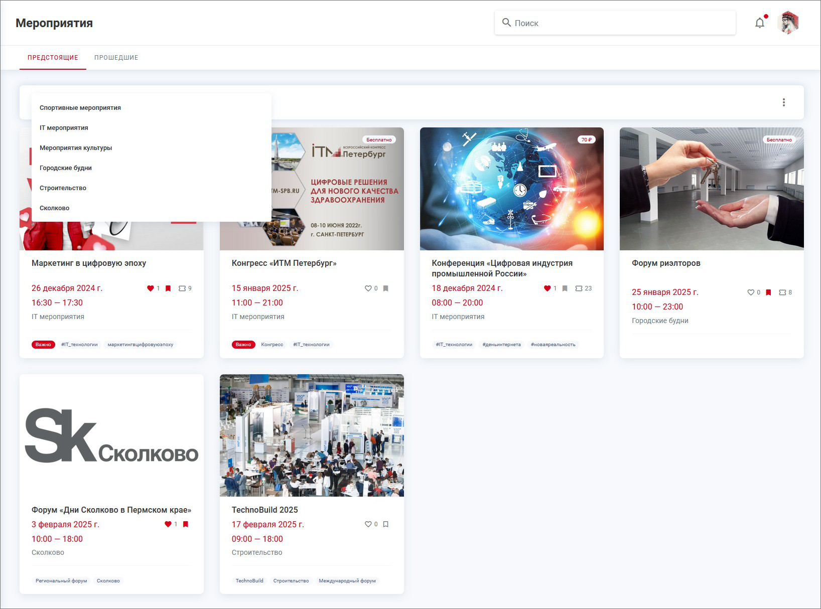The image size is (821, 609).
Task: Click ticket icon on Маркетинг в цифровую эпоху
Action: (182, 288)
